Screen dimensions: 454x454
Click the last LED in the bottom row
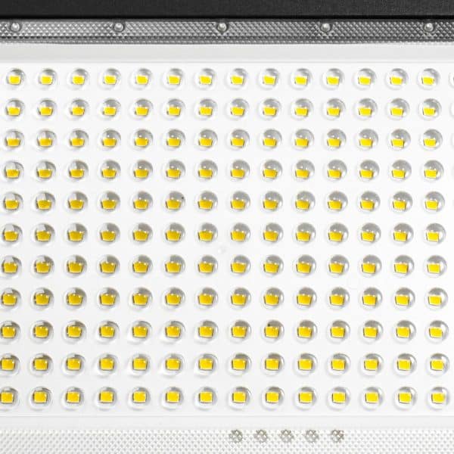(438, 396)
